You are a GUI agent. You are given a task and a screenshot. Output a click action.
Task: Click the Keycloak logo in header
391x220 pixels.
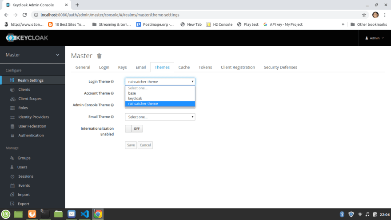tap(27, 38)
